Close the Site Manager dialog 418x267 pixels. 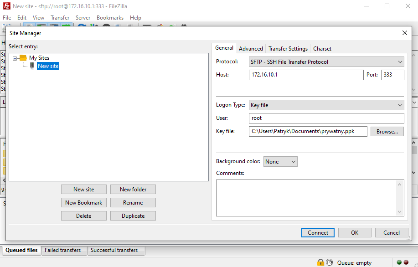[404, 33]
